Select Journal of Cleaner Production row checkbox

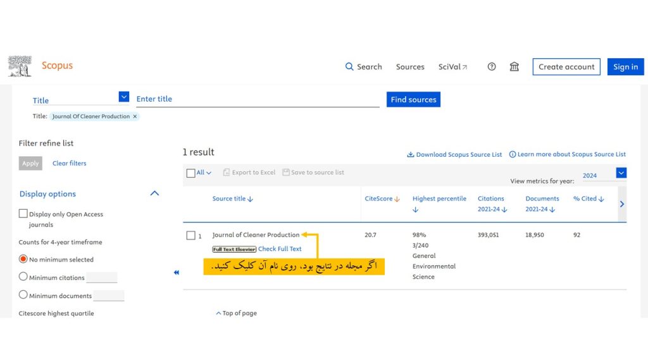pyautogui.click(x=190, y=235)
